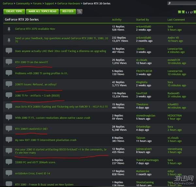Open topic Has your 2080 ti started artifacting

[61, 151]
